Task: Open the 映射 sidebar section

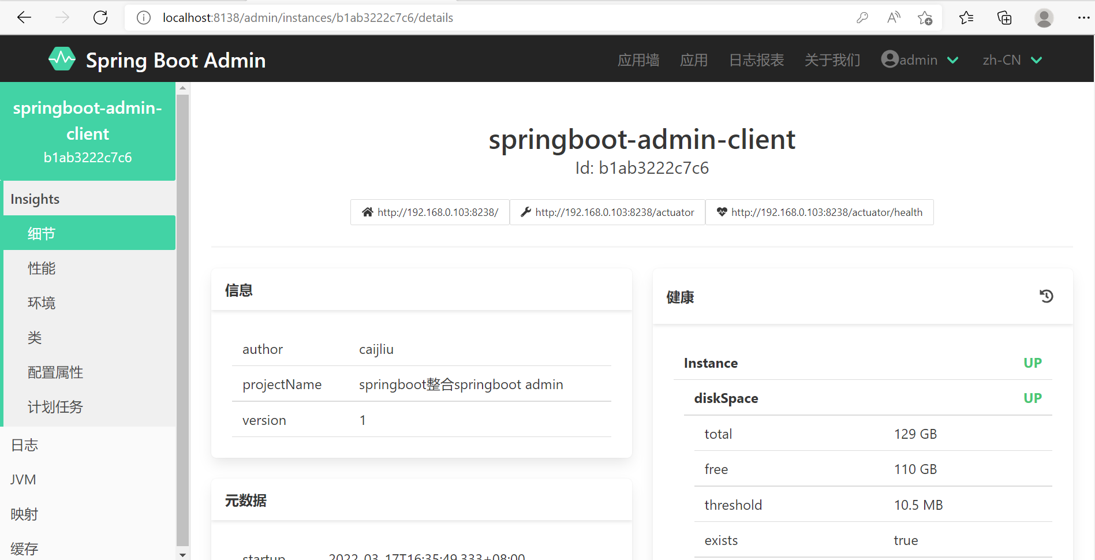Action: 88,514
